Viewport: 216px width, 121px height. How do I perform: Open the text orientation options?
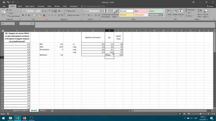[59, 11]
